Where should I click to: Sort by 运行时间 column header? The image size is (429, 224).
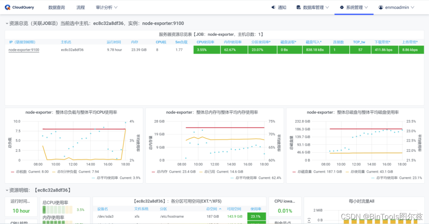[114, 42]
